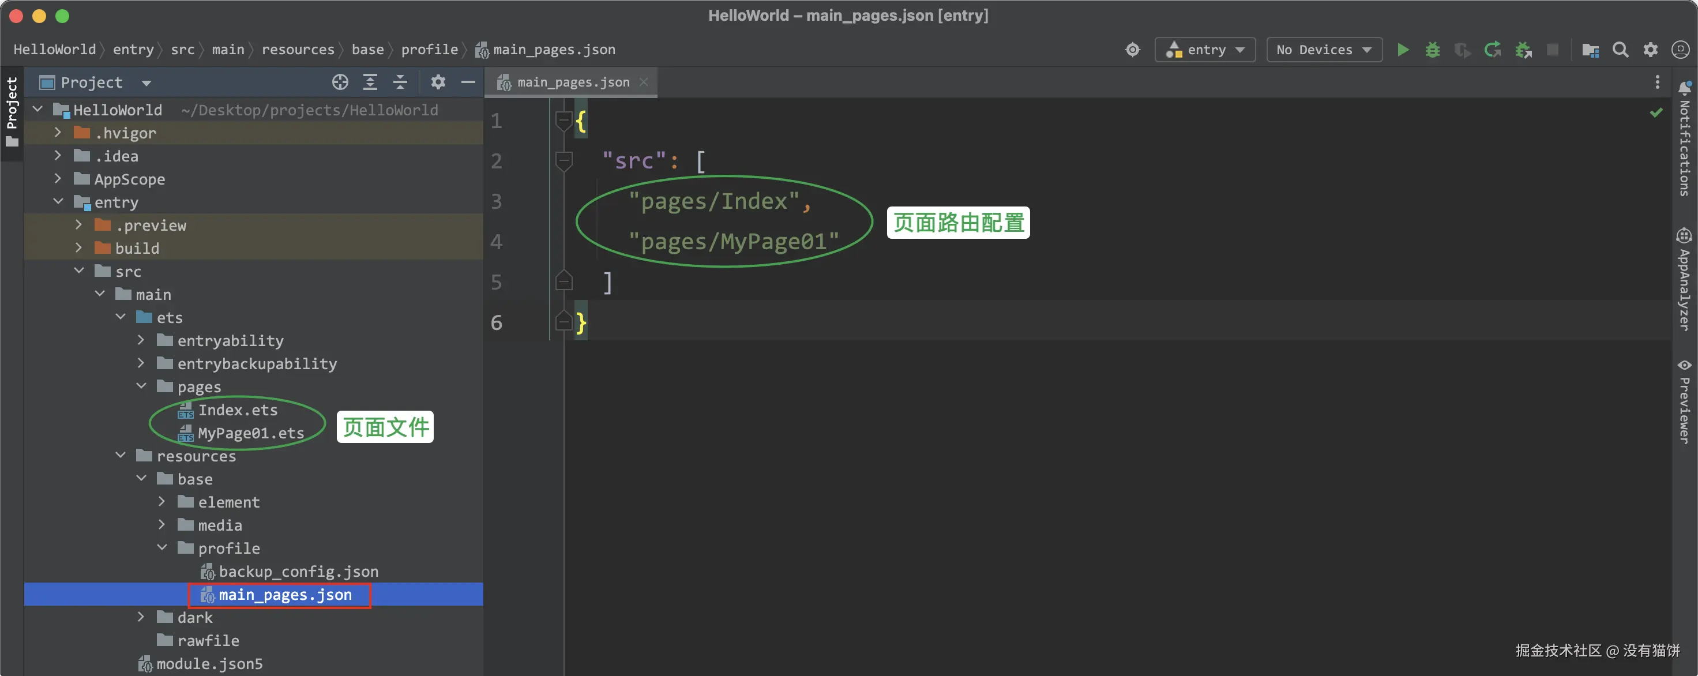This screenshot has width=1698, height=676.
Task: Open the No Devices dropdown
Action: pos(1324,50)
